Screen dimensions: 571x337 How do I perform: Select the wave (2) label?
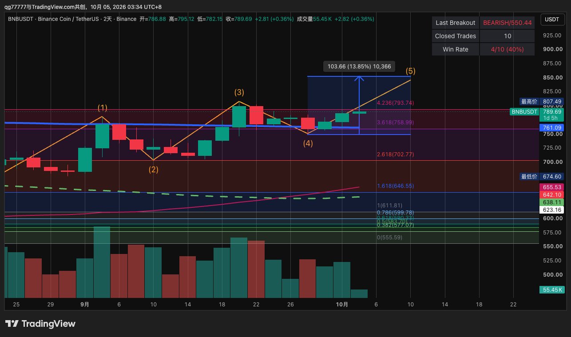(x=154, y=169)
